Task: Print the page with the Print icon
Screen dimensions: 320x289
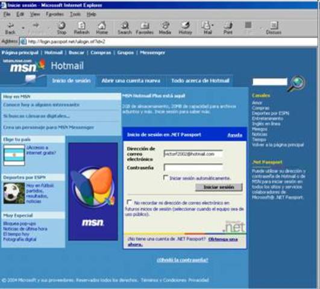Action: click(x=228, y=28)
